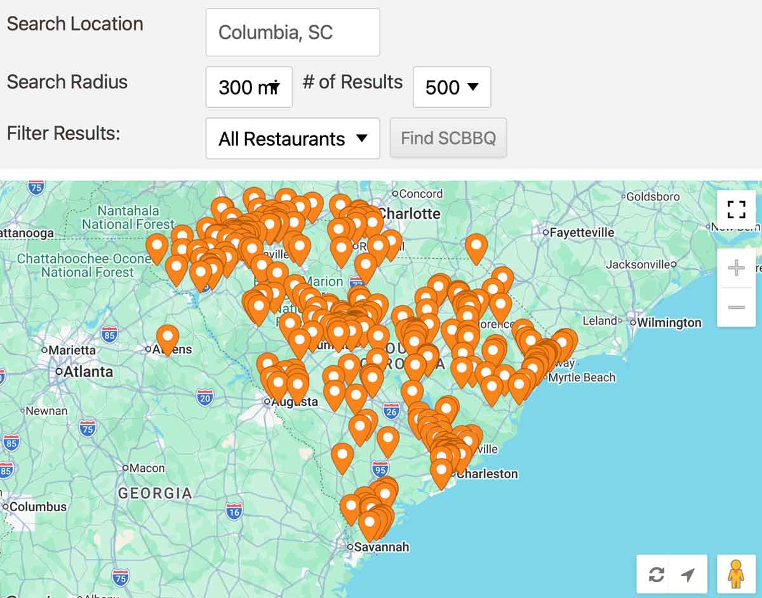
Task: Click the Goldsboro city label
Action: coord(653,197)
